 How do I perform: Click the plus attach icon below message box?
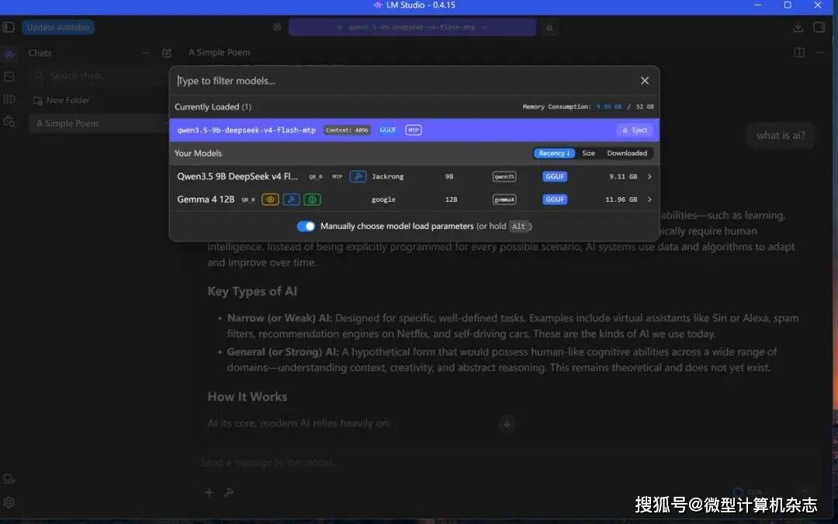[x=209, y=492]
